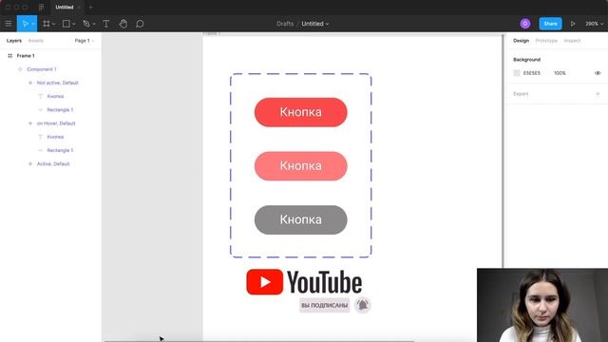Open a new tab with plus

pyautogui.click(x=91, y=7)
